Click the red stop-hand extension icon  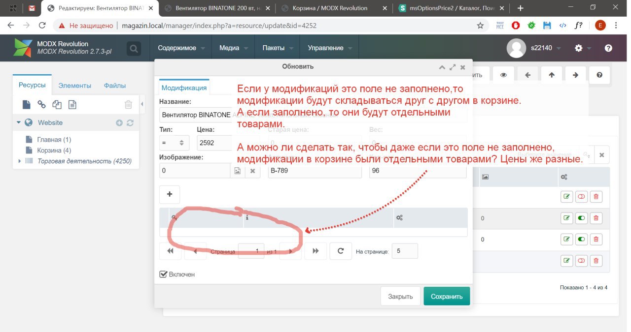(516, 26)
